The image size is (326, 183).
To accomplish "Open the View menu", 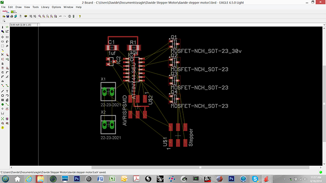I will [x=27, y=7].
